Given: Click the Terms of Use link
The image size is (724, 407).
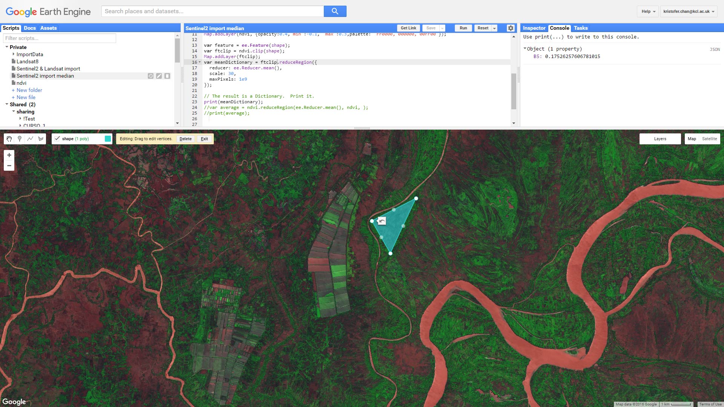Looking at the screenshot, I should (x=710, y=404).
